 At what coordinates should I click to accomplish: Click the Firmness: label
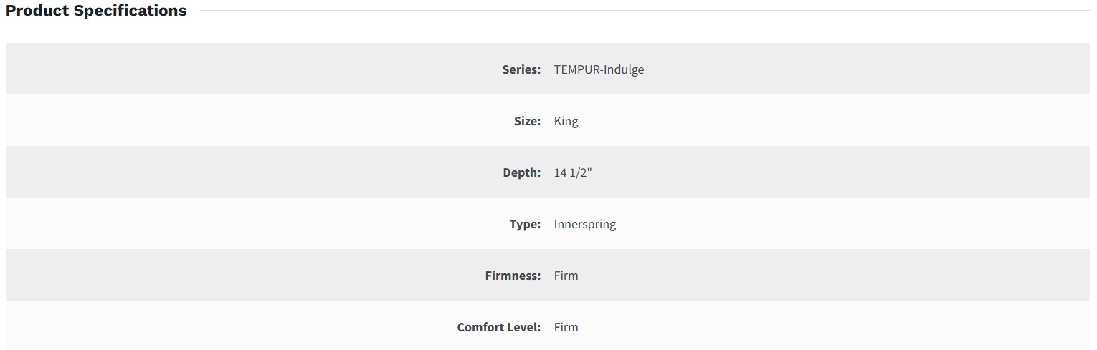(x=513, y=276)
